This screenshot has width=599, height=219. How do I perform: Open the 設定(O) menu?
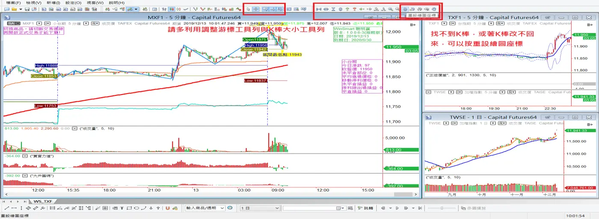[x=73, y=3]
